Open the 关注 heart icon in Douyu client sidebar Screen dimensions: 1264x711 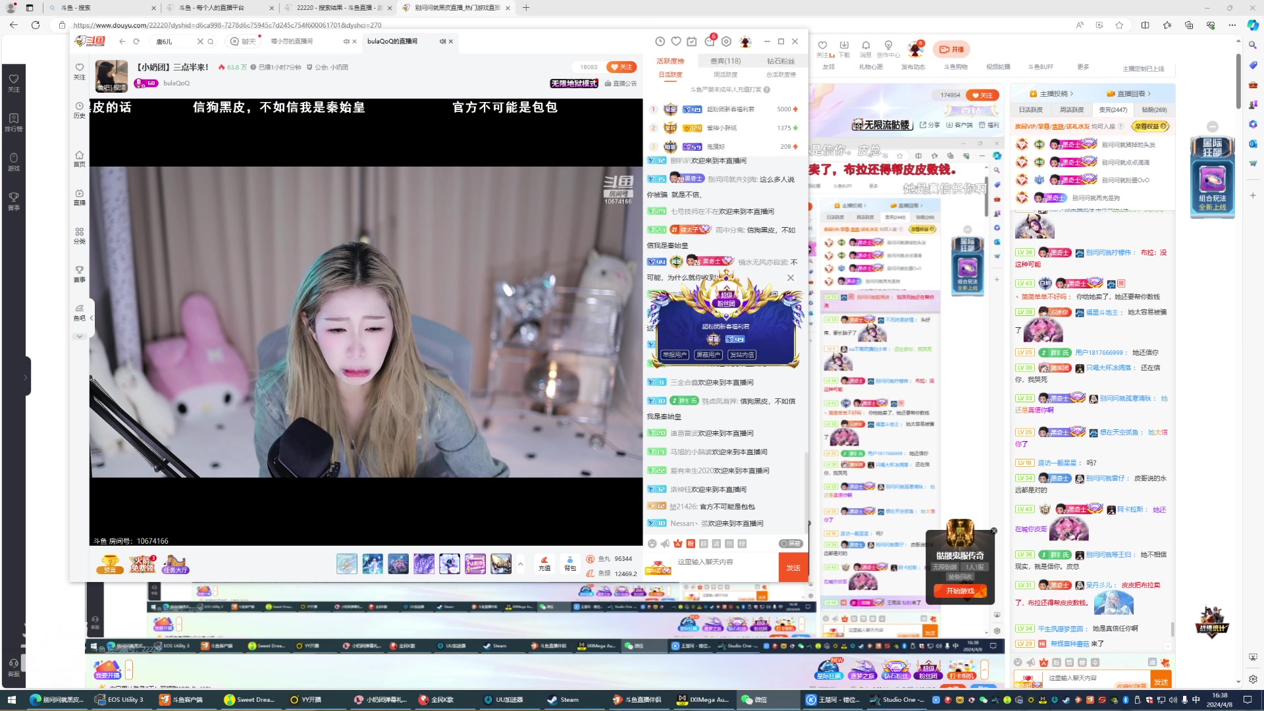click(x=79, y=71)
